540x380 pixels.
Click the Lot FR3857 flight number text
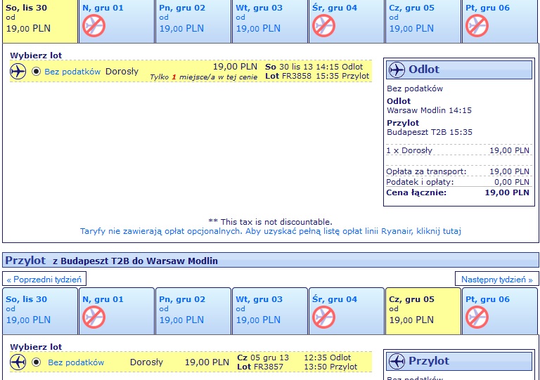[260, 367]
